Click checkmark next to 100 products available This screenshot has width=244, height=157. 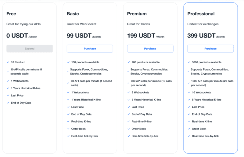pos(68,62)
